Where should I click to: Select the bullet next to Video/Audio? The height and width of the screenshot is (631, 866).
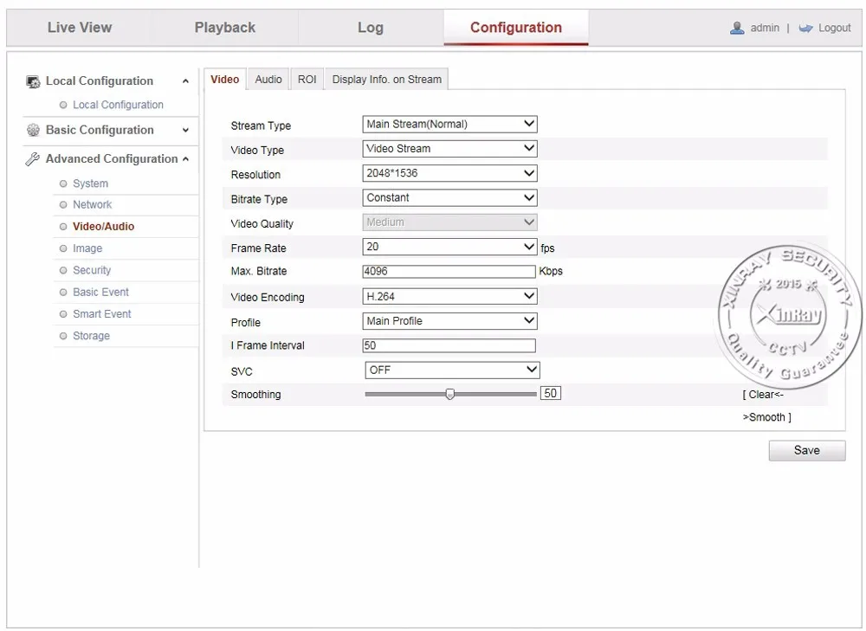[x=63, y=227]
